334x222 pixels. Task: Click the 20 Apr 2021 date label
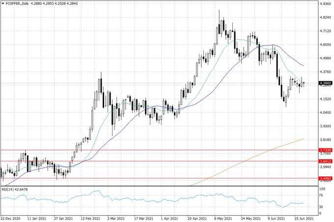click(197, 219)
